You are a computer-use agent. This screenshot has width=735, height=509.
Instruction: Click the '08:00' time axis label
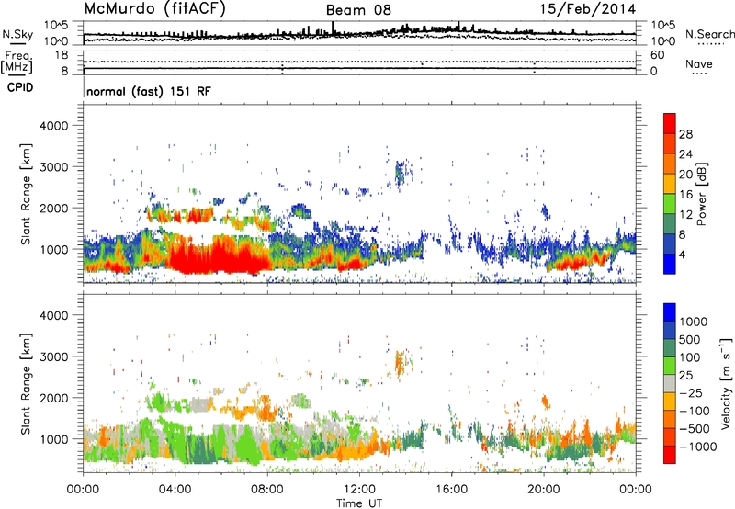click(x=267, y=490)
